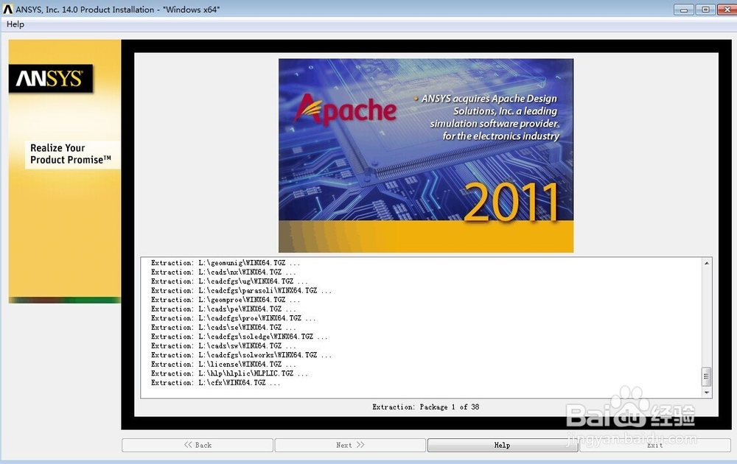Select log line "L:\license\WINX64.TGZ"
This screenshot has height=464, width=737.
(x=223, y=365)
